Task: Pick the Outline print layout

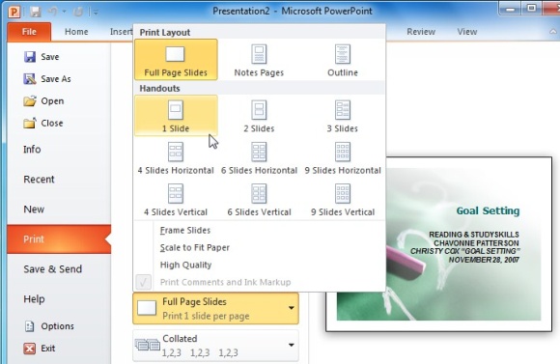Action: click(343, 59)
